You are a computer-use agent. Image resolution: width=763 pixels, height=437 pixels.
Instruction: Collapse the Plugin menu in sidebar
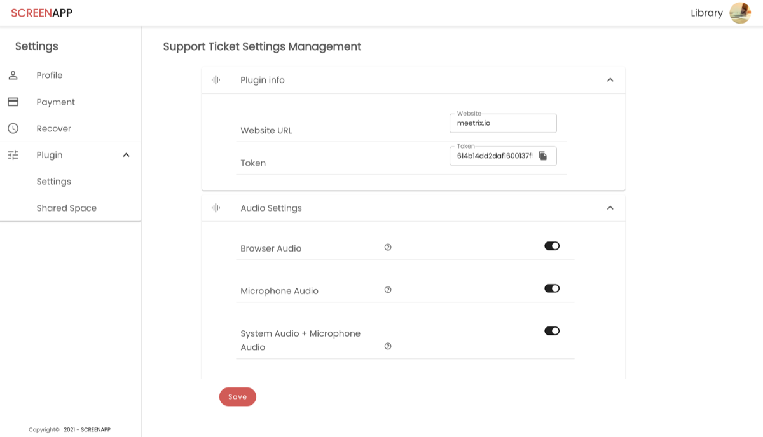[x=126, y=154]
